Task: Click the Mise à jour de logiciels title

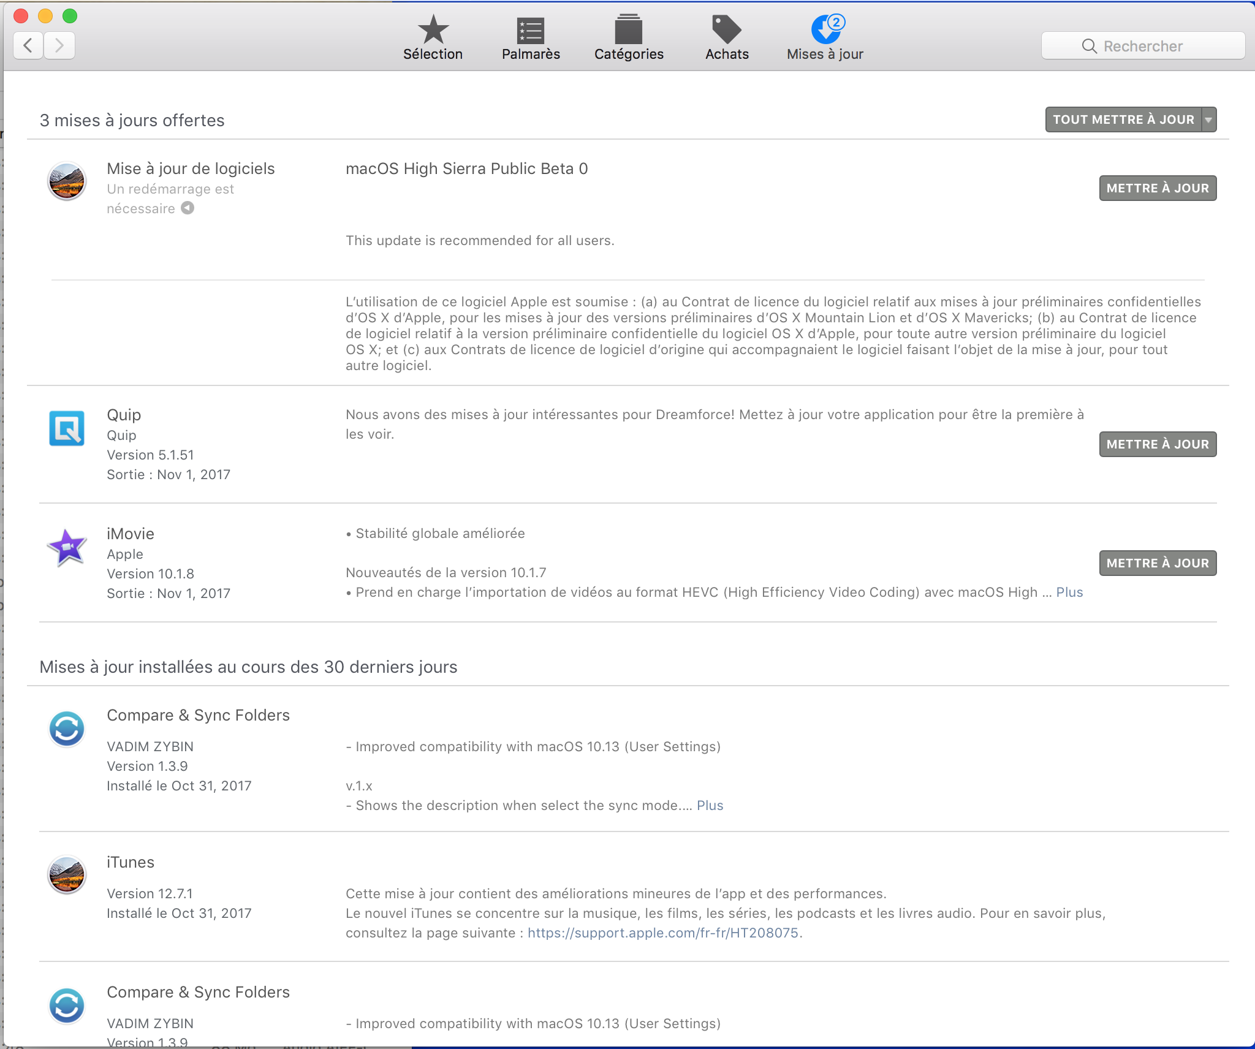Action: [191, 169]
